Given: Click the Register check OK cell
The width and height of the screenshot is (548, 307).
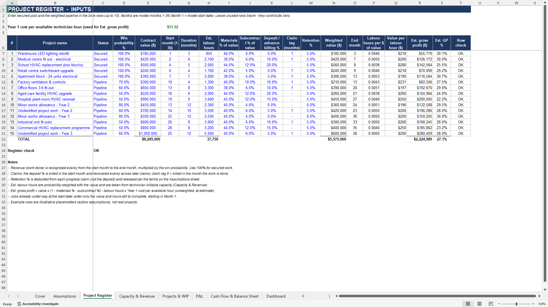Looking at the screenshot, I should pyautogui.click(x=103, y=151).
